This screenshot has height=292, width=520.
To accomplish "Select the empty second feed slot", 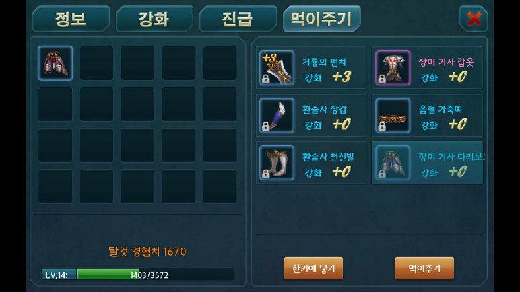I will (x=96, y=63).
